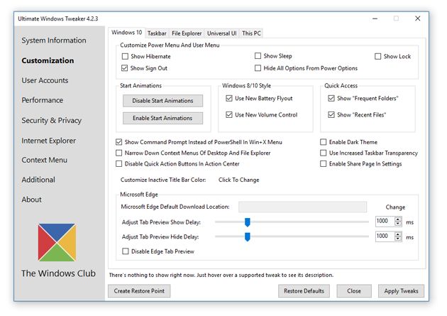Decrease Hide Delay with down arrow
The width and height of the screenshot is (447, 316).
point(398,239)
